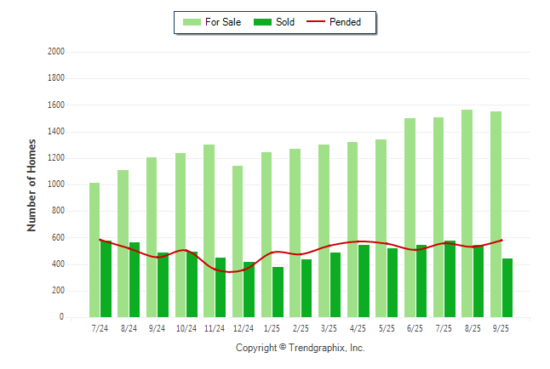Click the 3/25 x-axis label
Image resolution: width=550 pixels, height=369 pixels.
pos(329,328)
